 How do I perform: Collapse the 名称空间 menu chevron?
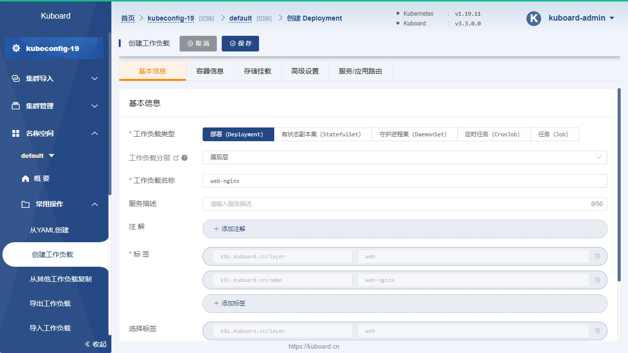[95, 133]
